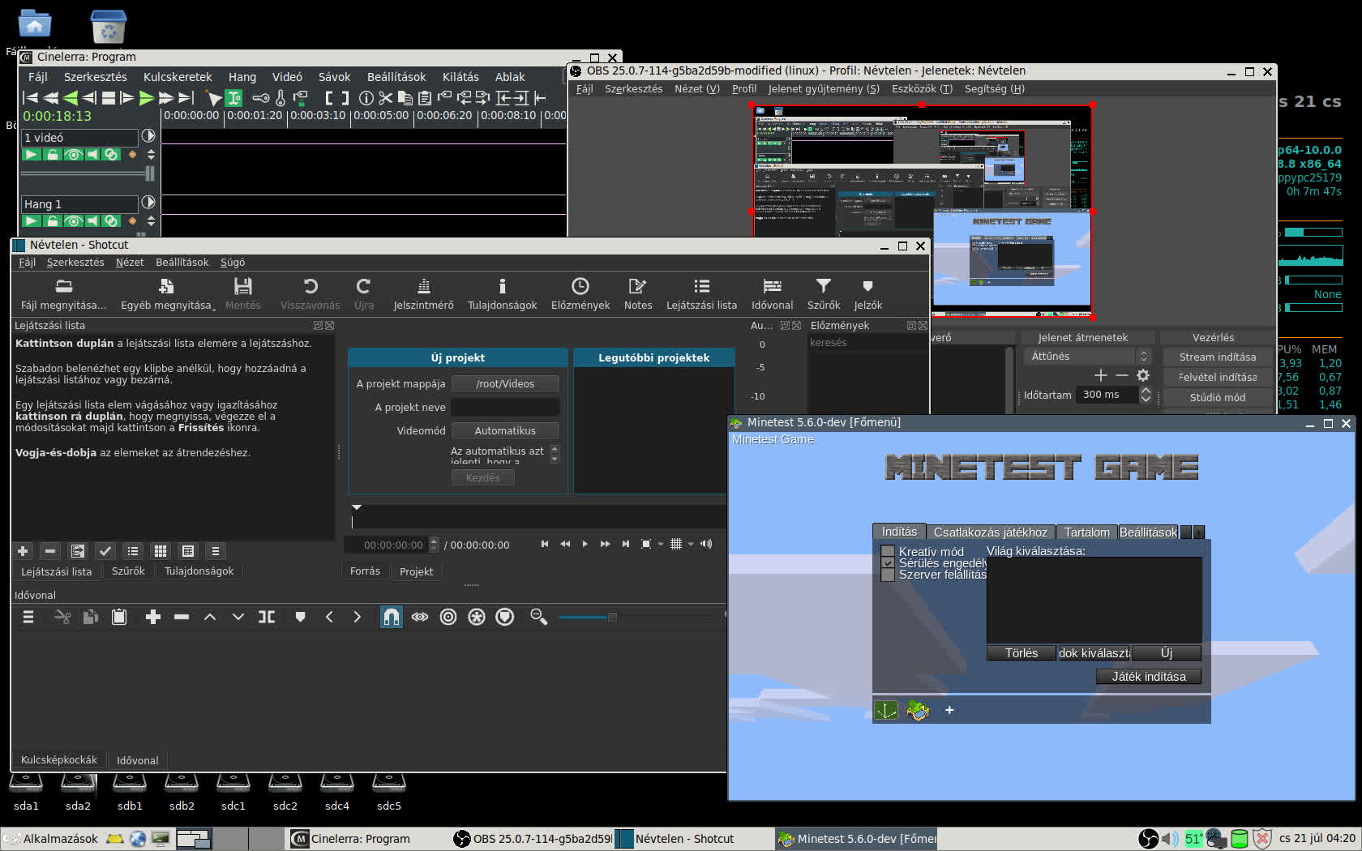The width and height of the screenshot is (1362, 851).
Task: Open Áttűnés transition dropdown in OBS
Action: pos(1087,357)
